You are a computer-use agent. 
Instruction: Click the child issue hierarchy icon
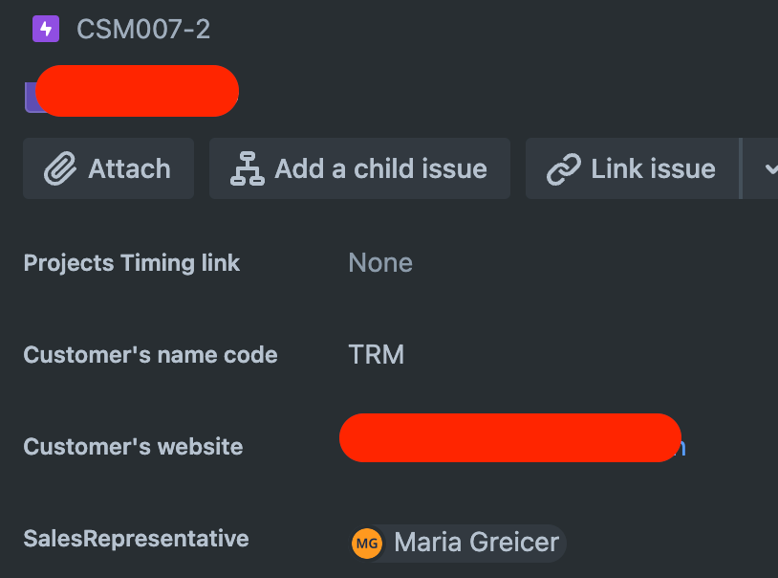pos(245,168)
